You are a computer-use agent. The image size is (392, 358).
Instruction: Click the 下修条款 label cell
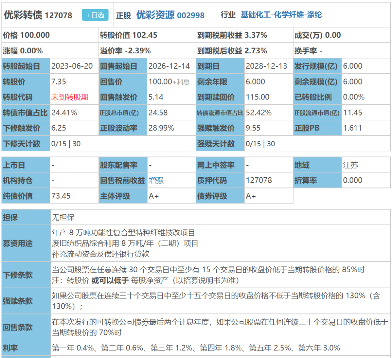pyautogui.click(x=26, y=275)
